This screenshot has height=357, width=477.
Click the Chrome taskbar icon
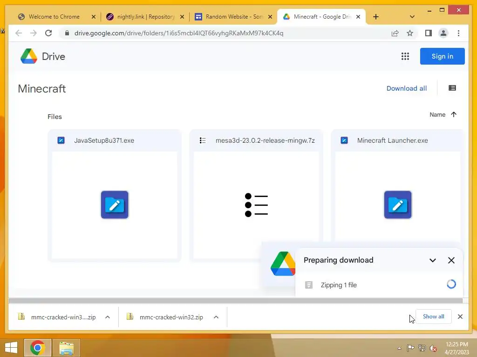coord(38,348)
